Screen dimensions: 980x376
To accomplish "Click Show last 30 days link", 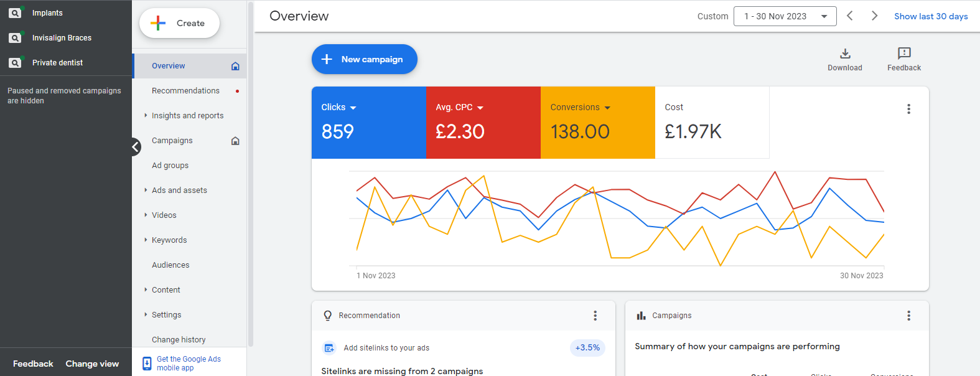I will pos(930,16).
